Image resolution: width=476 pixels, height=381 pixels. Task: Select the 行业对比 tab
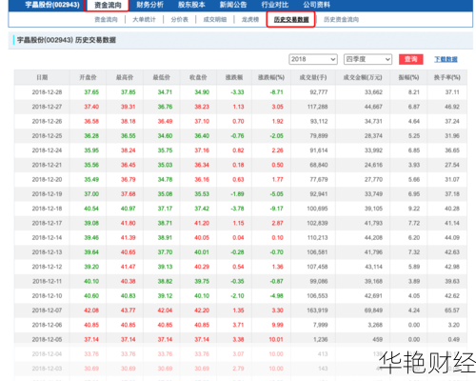(x=275, y=5)
